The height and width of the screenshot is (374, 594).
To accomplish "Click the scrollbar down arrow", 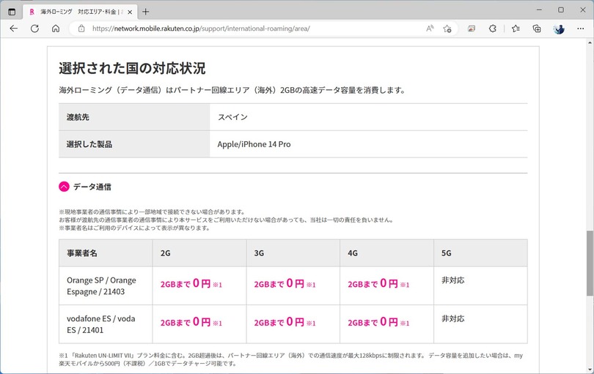I will click(x=590, y=370).
